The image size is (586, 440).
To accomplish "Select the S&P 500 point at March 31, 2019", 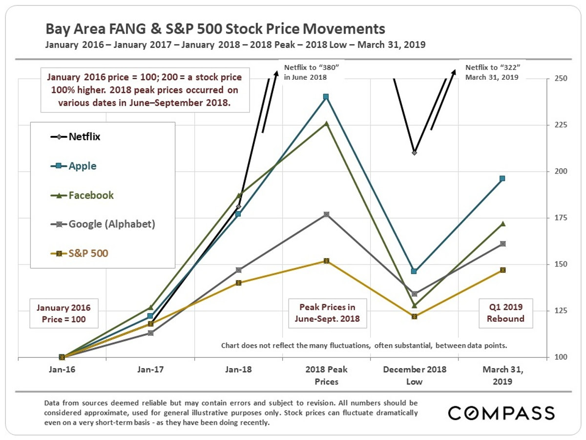I will click(502, 270).
